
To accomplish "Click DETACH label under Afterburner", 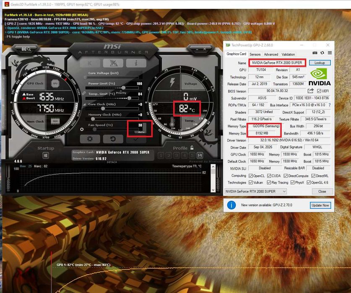I will click(x=112, y=162).
